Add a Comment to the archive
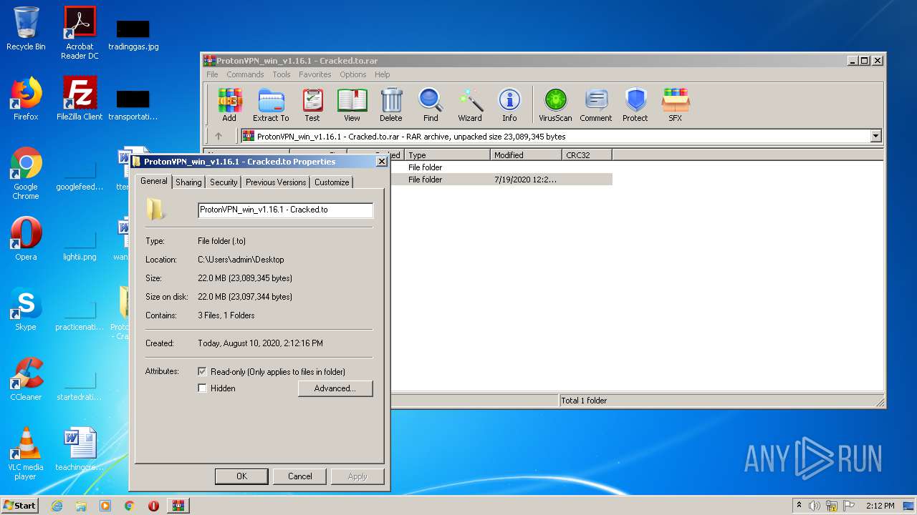Viewport: 917px width, 515px height. pyautogui.click(x=596, y=104)
